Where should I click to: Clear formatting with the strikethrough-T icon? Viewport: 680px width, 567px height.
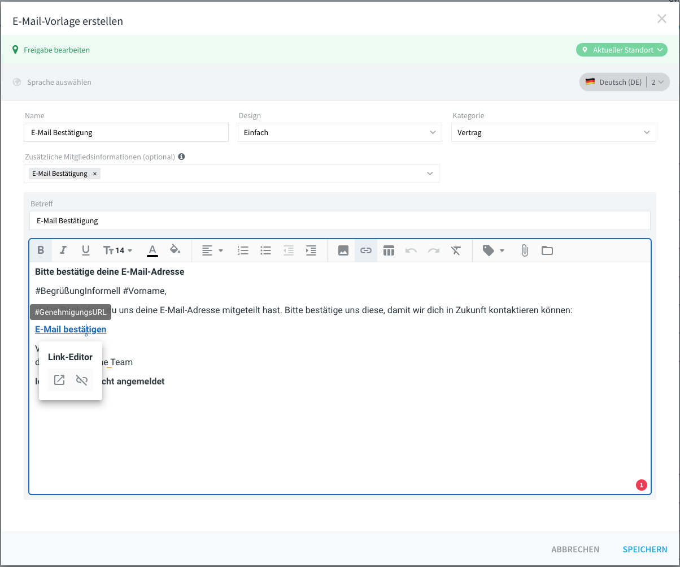(456, 250)
